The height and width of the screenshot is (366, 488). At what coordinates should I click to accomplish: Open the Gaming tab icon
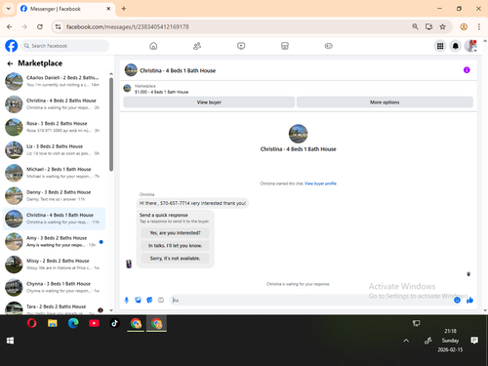coord(329,46)
